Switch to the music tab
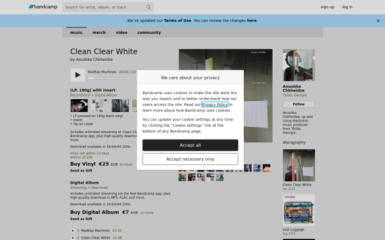The height and width of the screenshot is (240, 385). 76,33
